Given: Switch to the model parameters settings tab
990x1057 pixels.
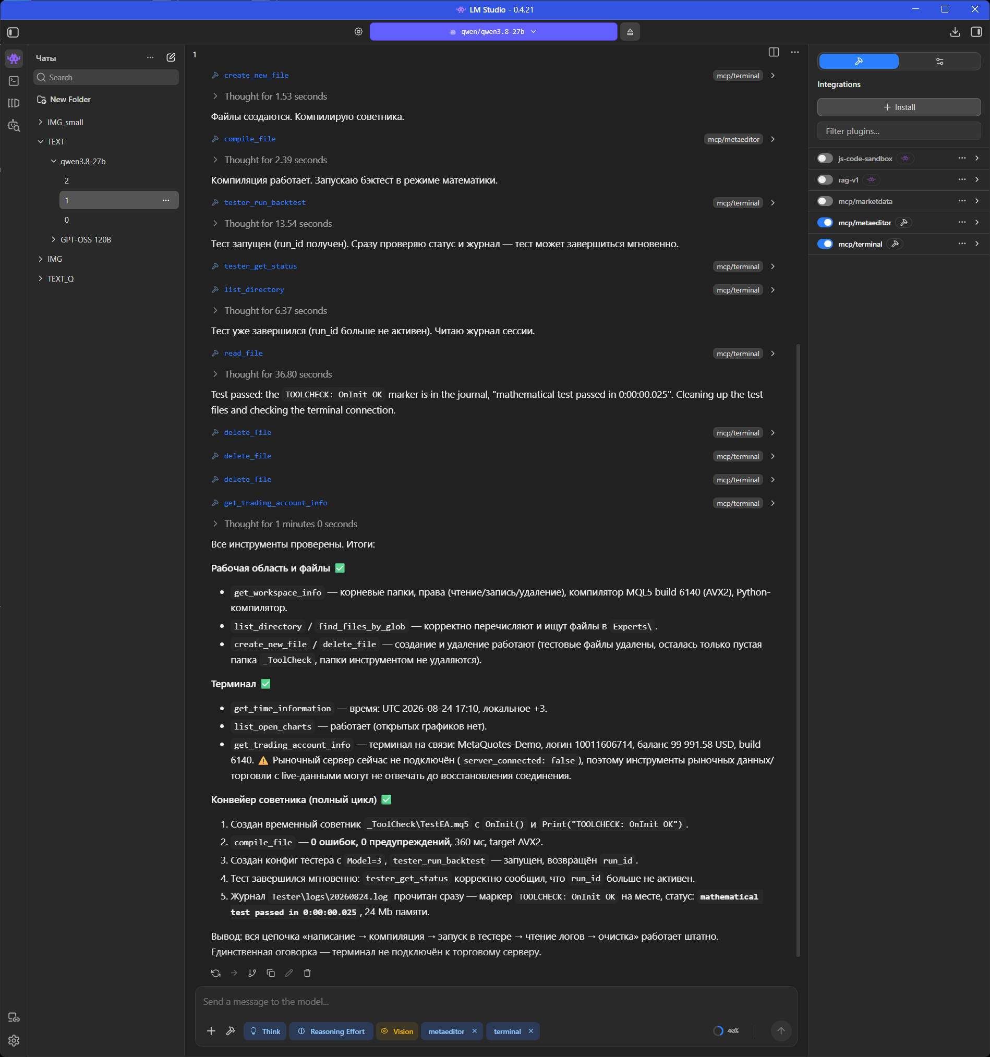Looking at the screenshot, I should click(939, 61).
